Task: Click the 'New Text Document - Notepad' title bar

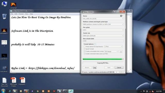Action: 45,11
